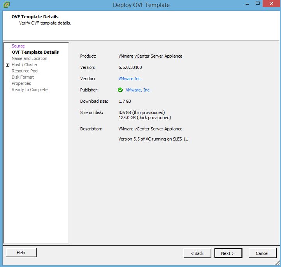Minimize the Deploy OVF Template window
This screenshot has height=267, width=281.
coord(247,4)
